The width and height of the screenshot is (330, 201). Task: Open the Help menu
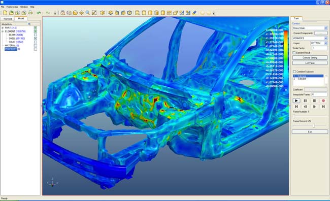pyautogui.click(x=32, y=7)
